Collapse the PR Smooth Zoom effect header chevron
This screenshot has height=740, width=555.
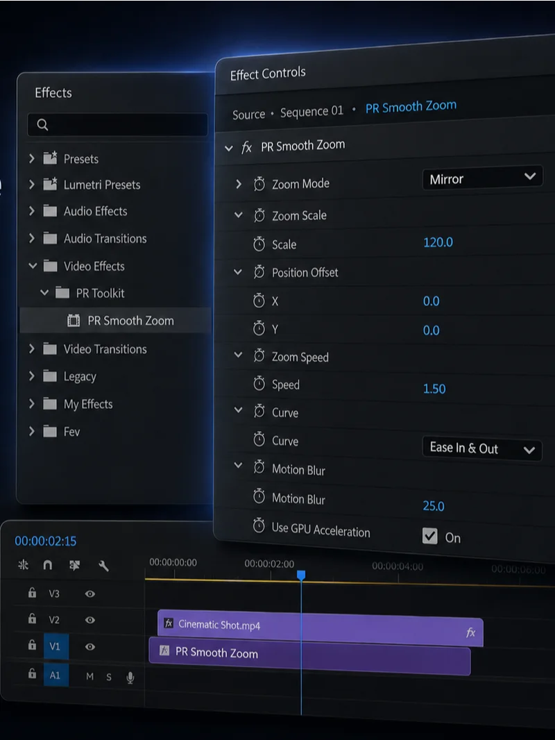click(x=229, y=148)
